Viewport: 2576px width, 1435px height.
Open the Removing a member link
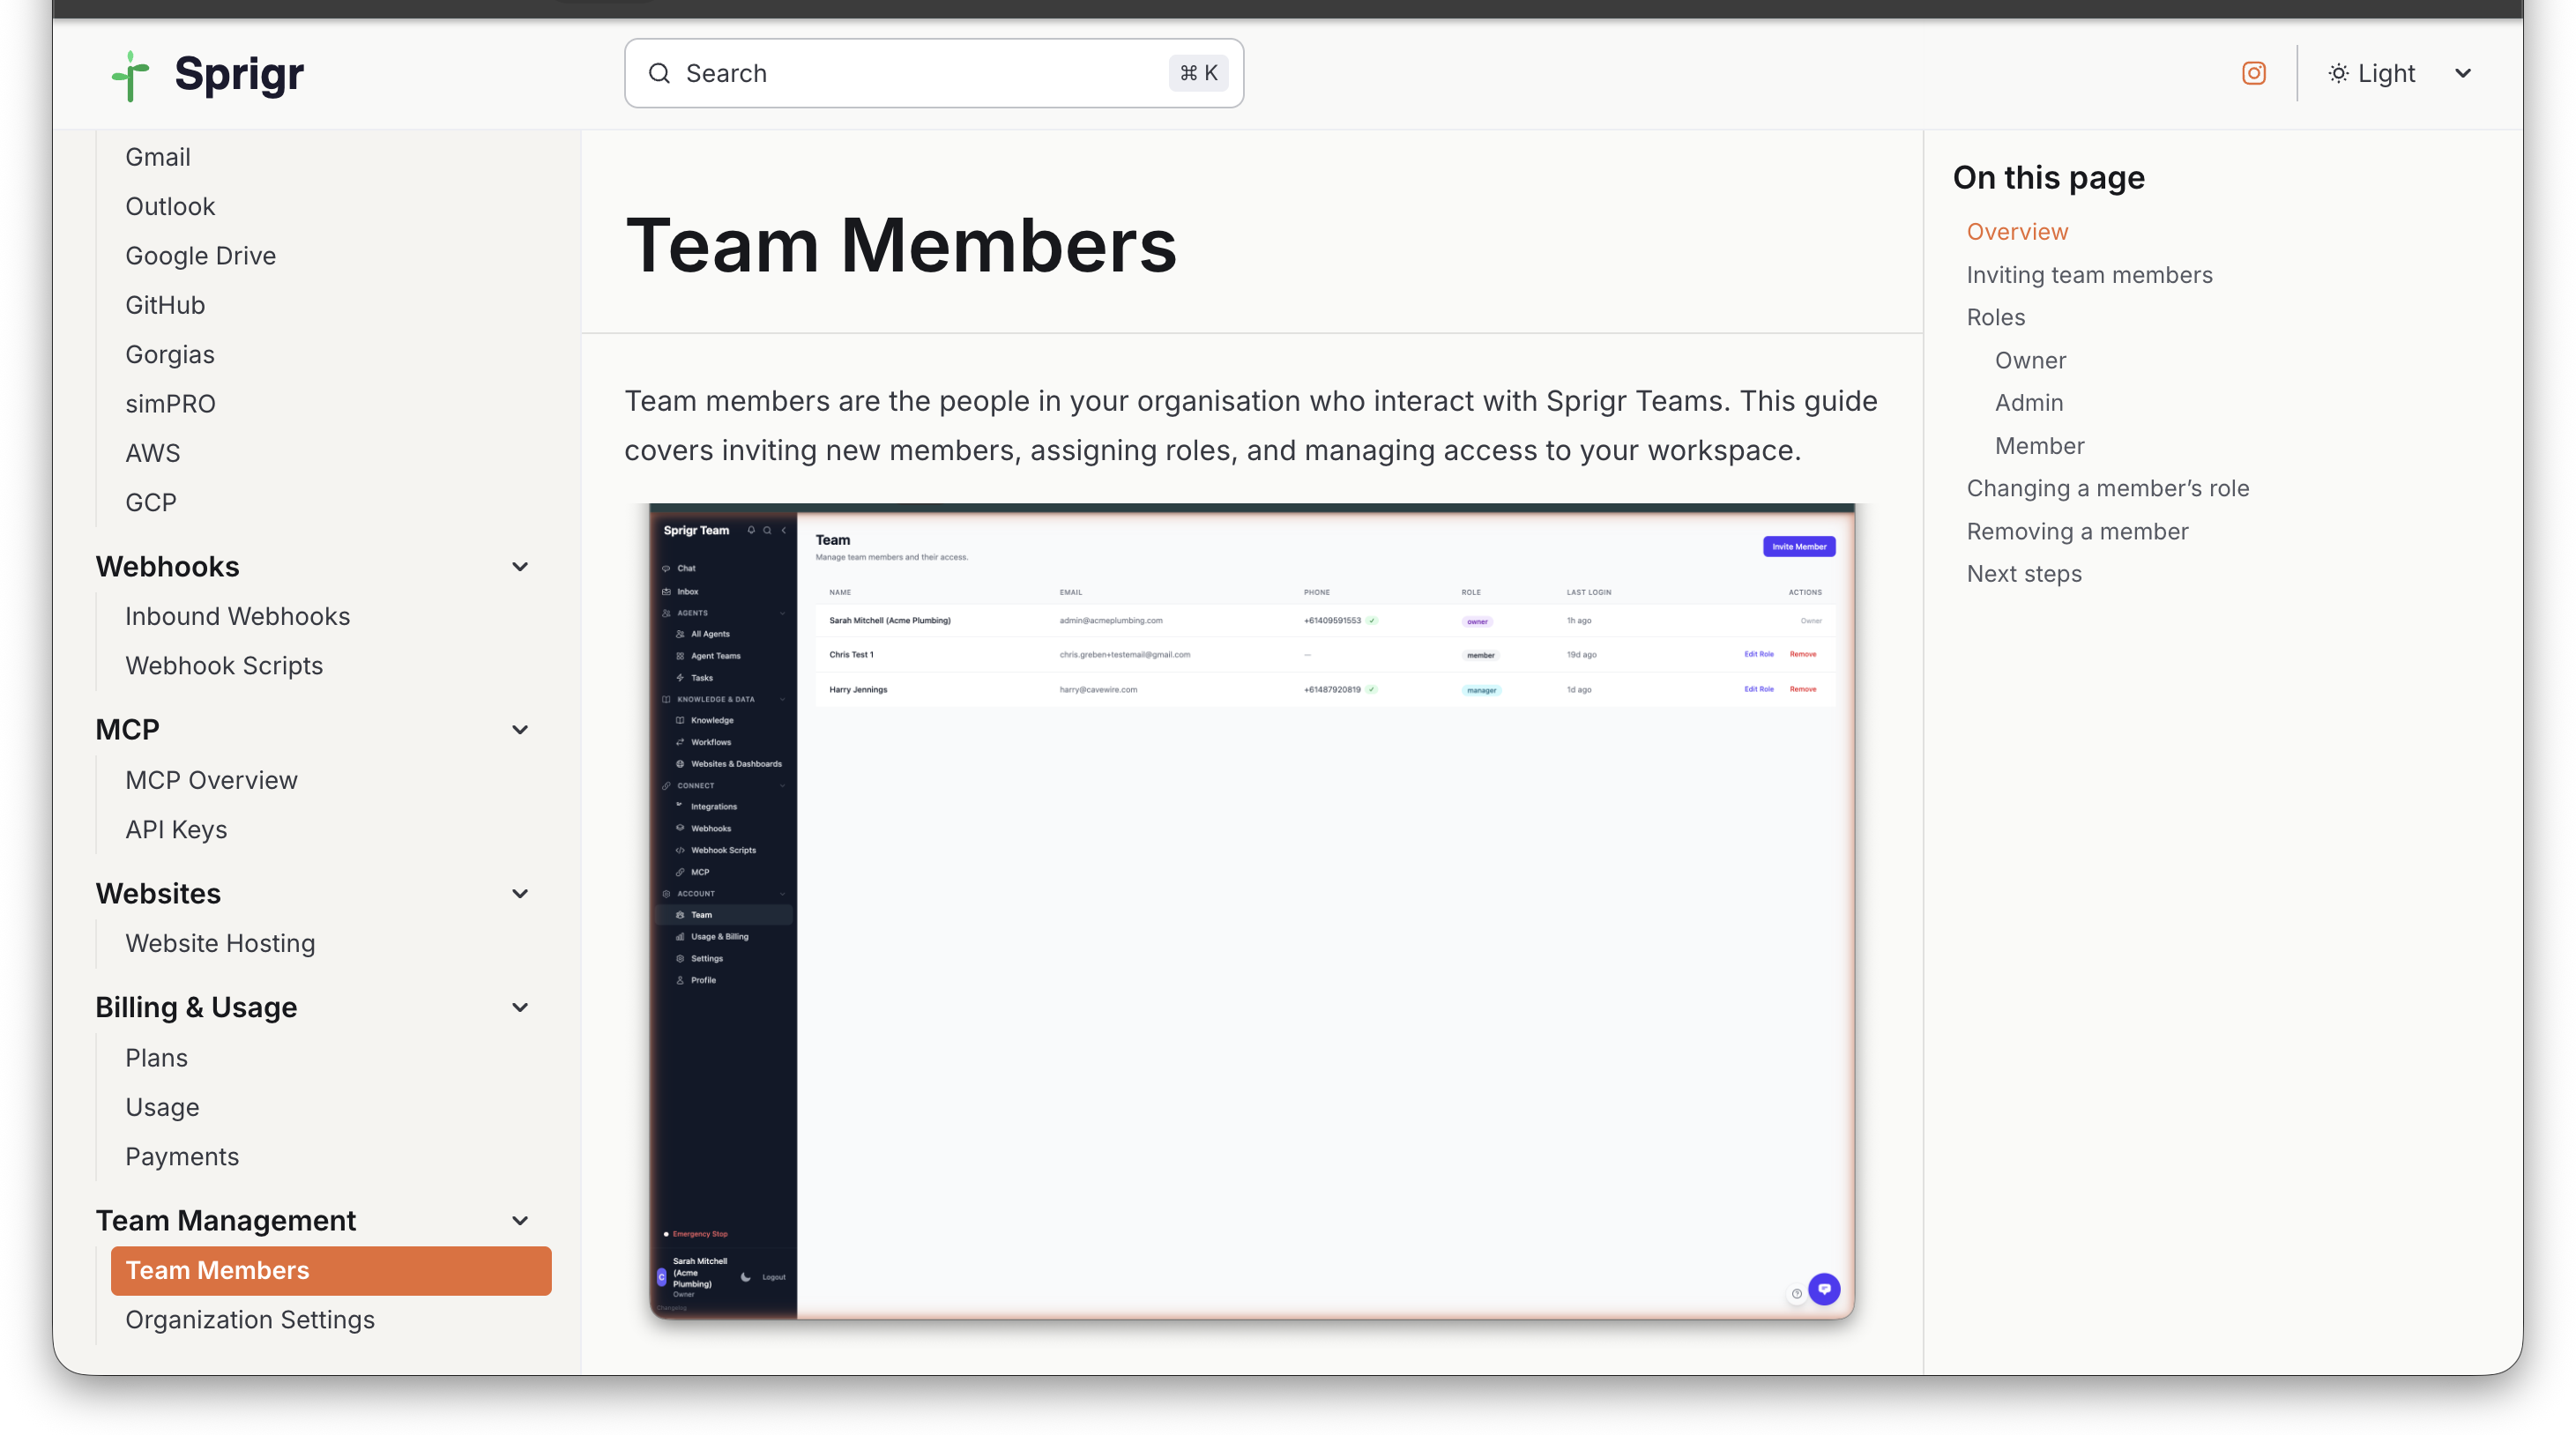click(2077, 531)
